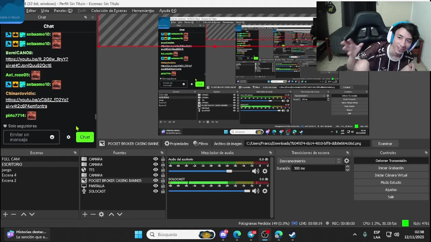Screen dimensions: 431x242
Task: Decrease Duración with the down stepper arrow
Action: click(347, 170)
